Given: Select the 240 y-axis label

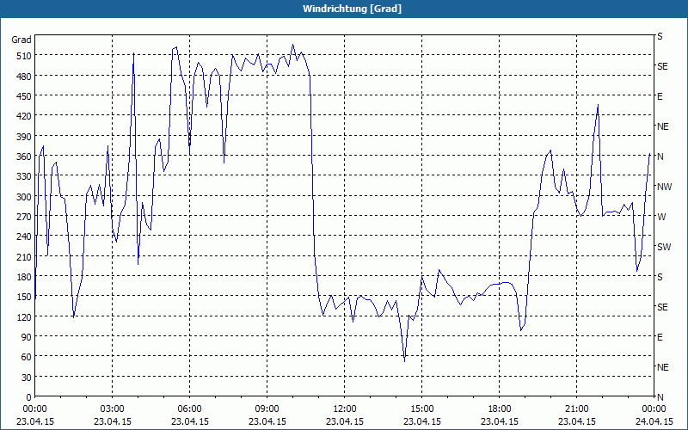Looking at the screenshot, I should (x=24, y=237).
